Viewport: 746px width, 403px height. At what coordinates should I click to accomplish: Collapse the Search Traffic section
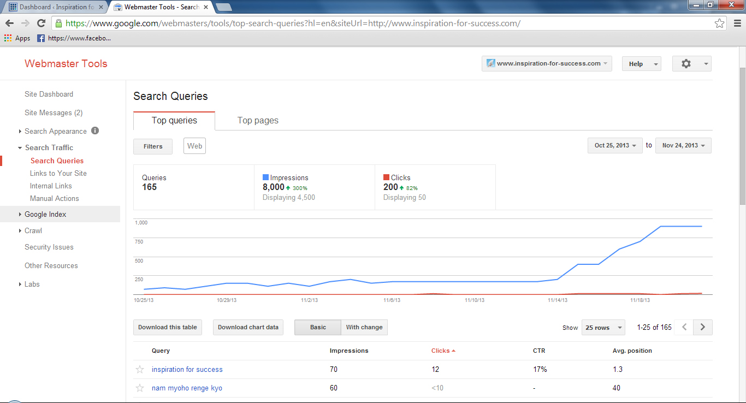[x=20, y=147]
